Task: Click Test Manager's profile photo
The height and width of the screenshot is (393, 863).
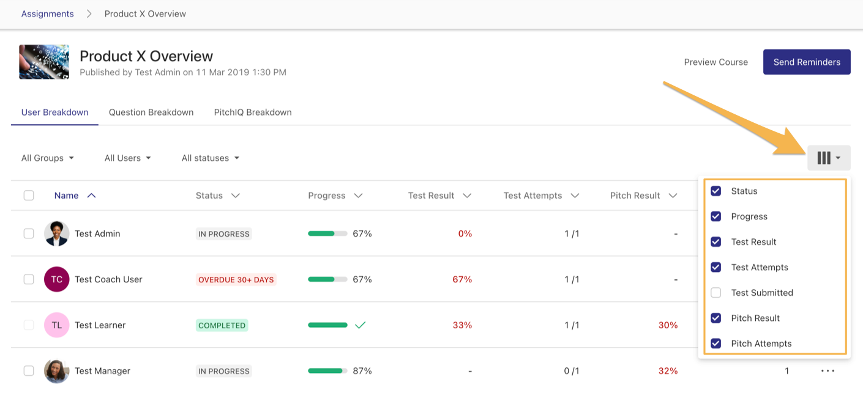Action: coord(56,371)
